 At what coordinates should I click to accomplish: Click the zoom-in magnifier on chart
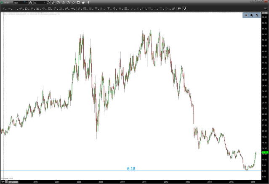click(246, 15)
